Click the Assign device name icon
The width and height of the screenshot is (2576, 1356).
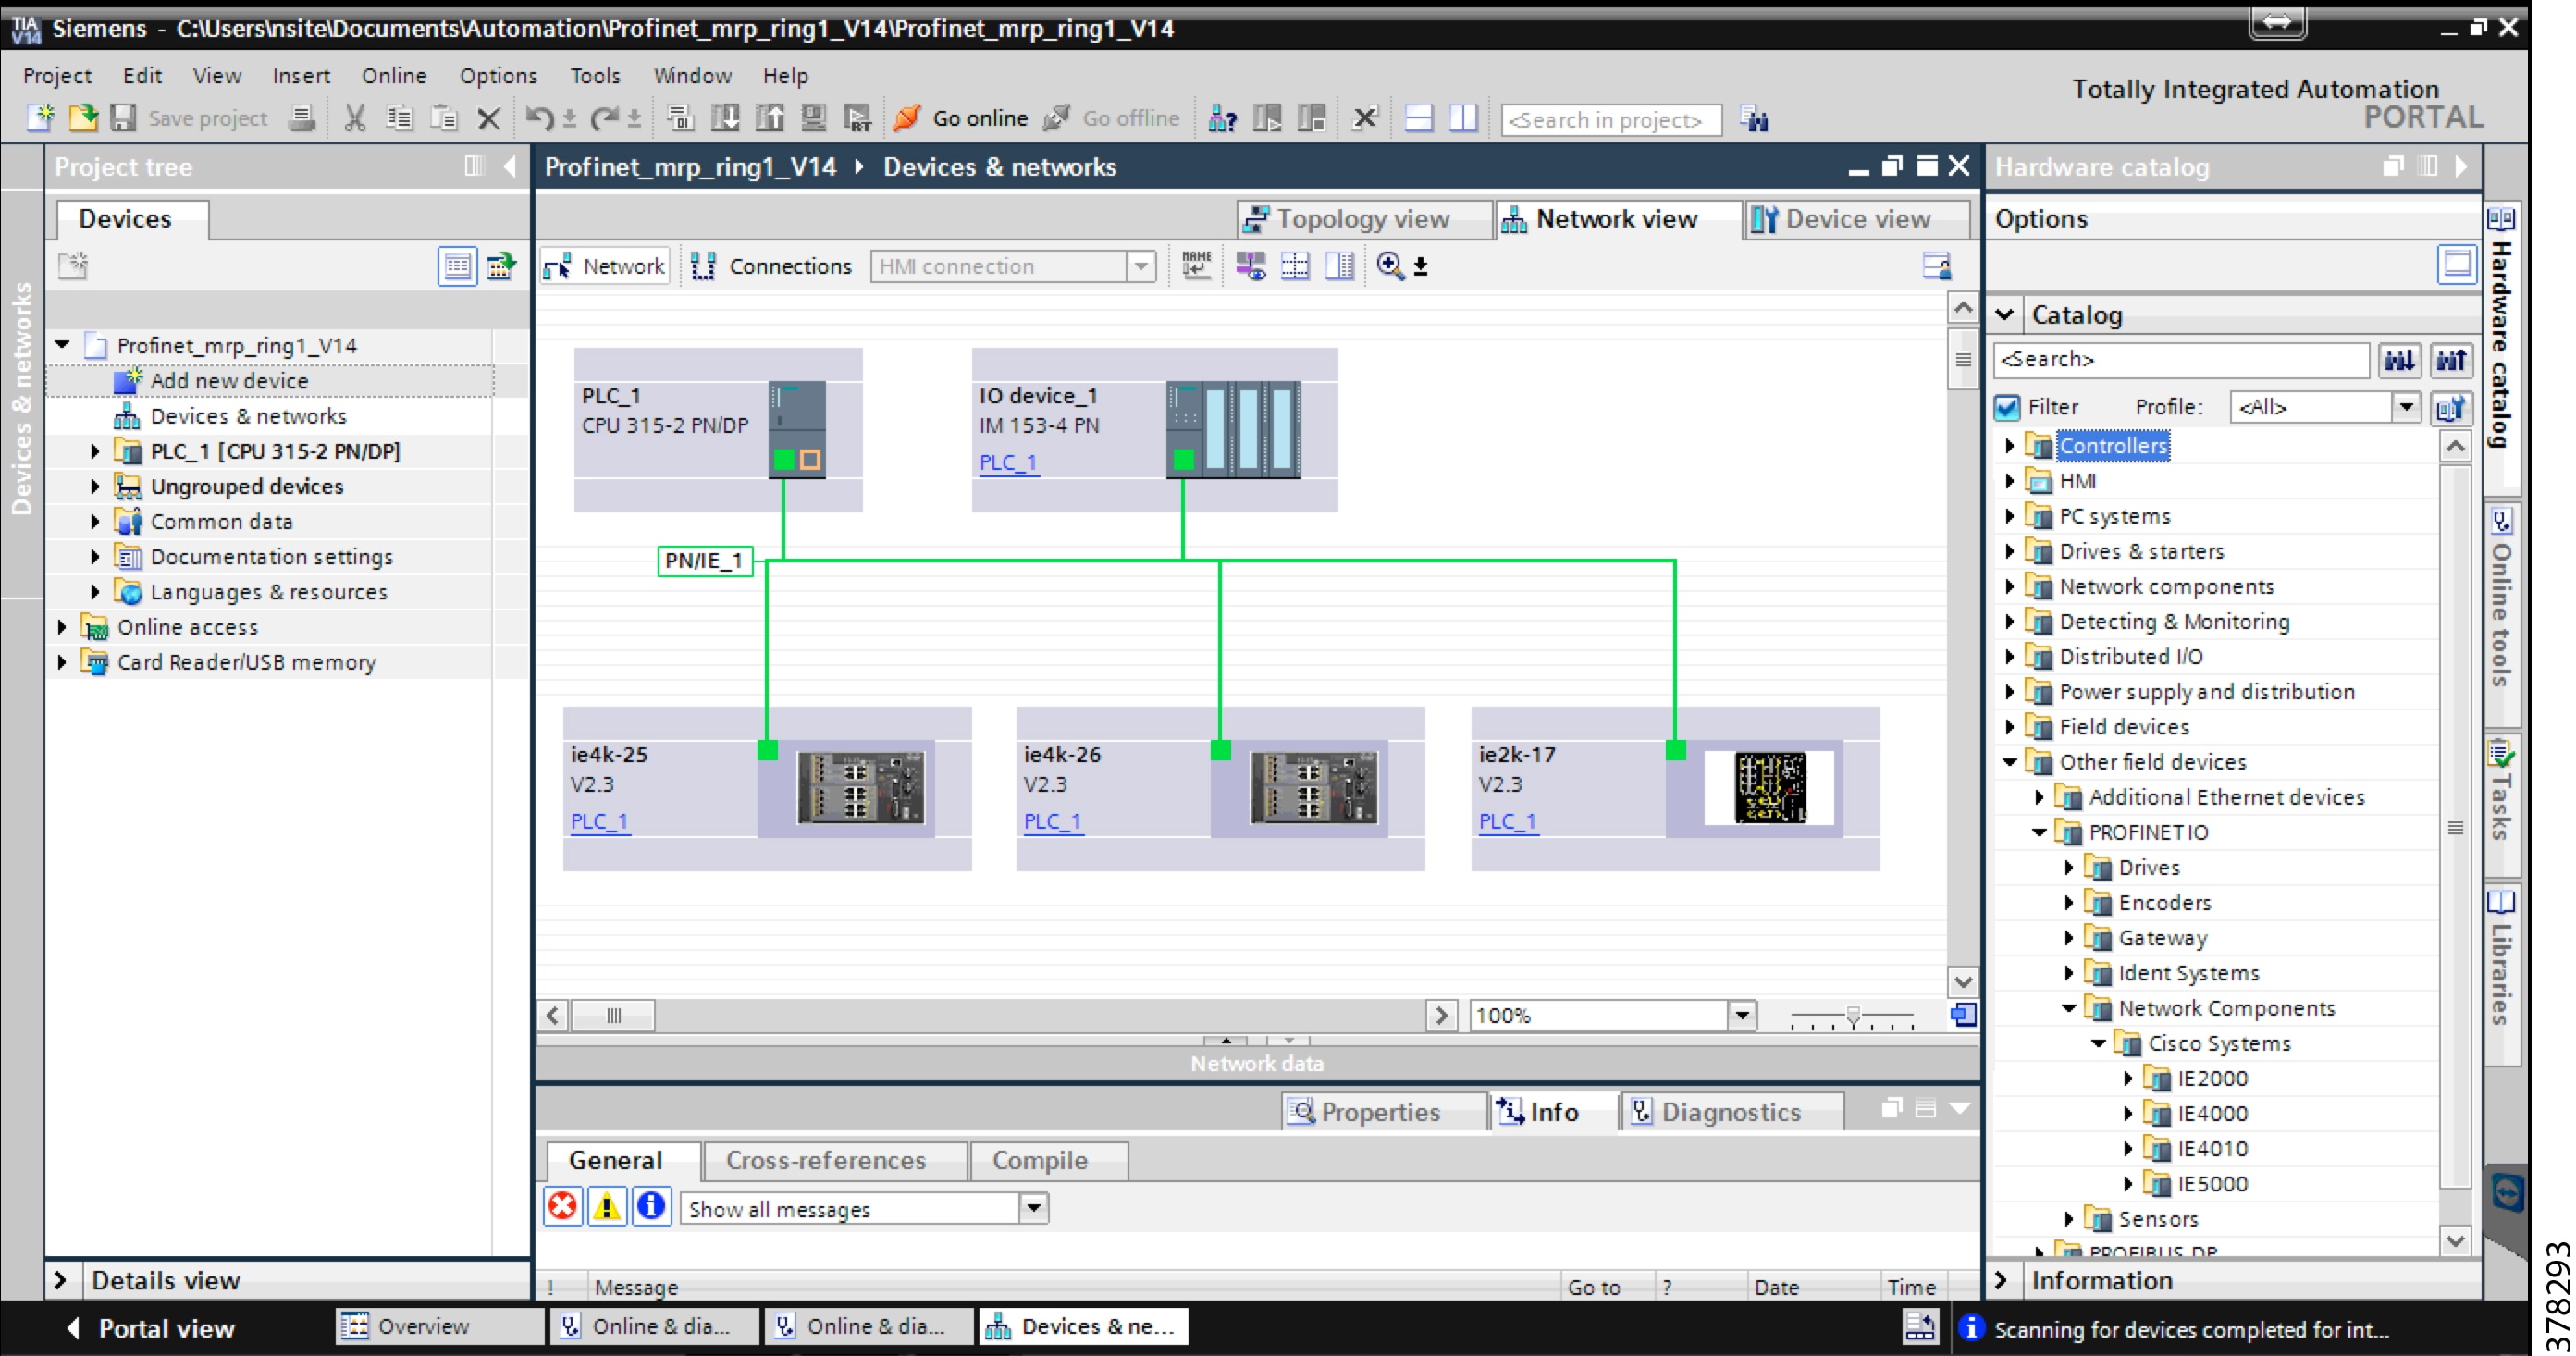click(1196, 265)
